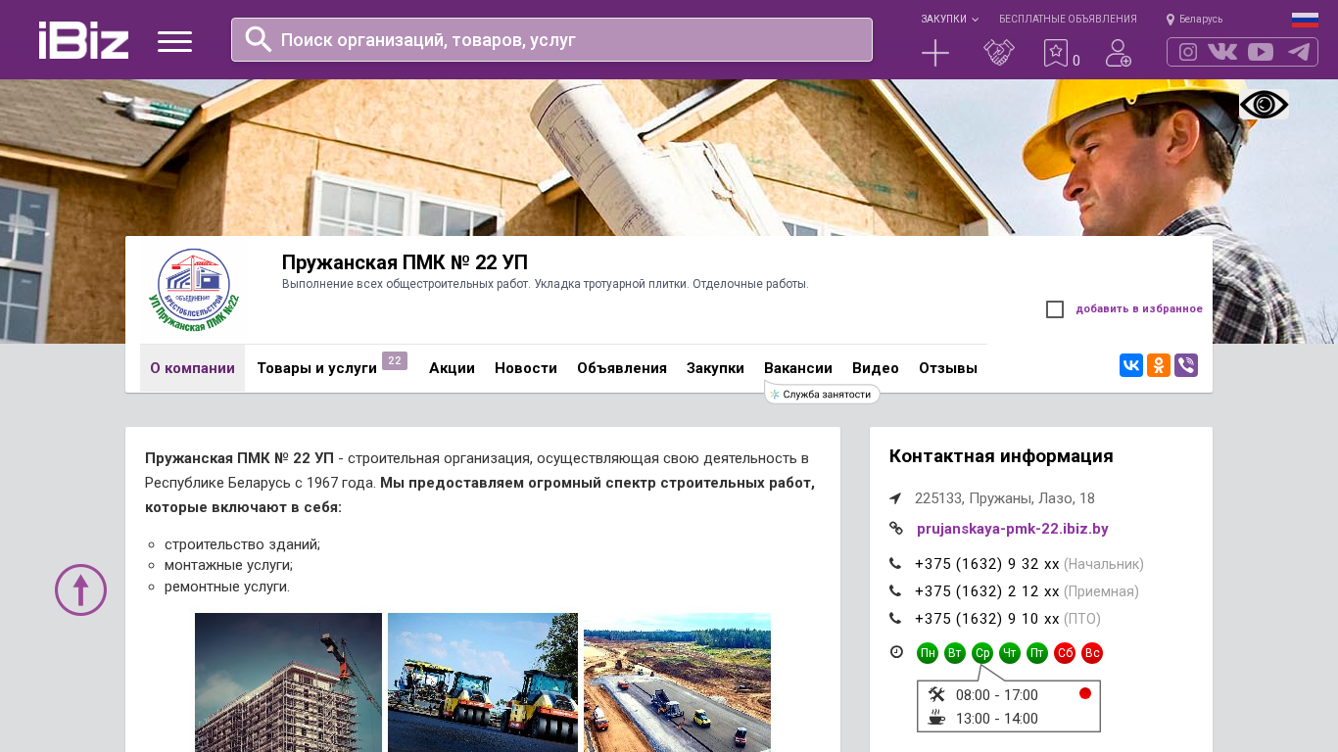
Task: Click the working hours clock icon
Action: 896,652
